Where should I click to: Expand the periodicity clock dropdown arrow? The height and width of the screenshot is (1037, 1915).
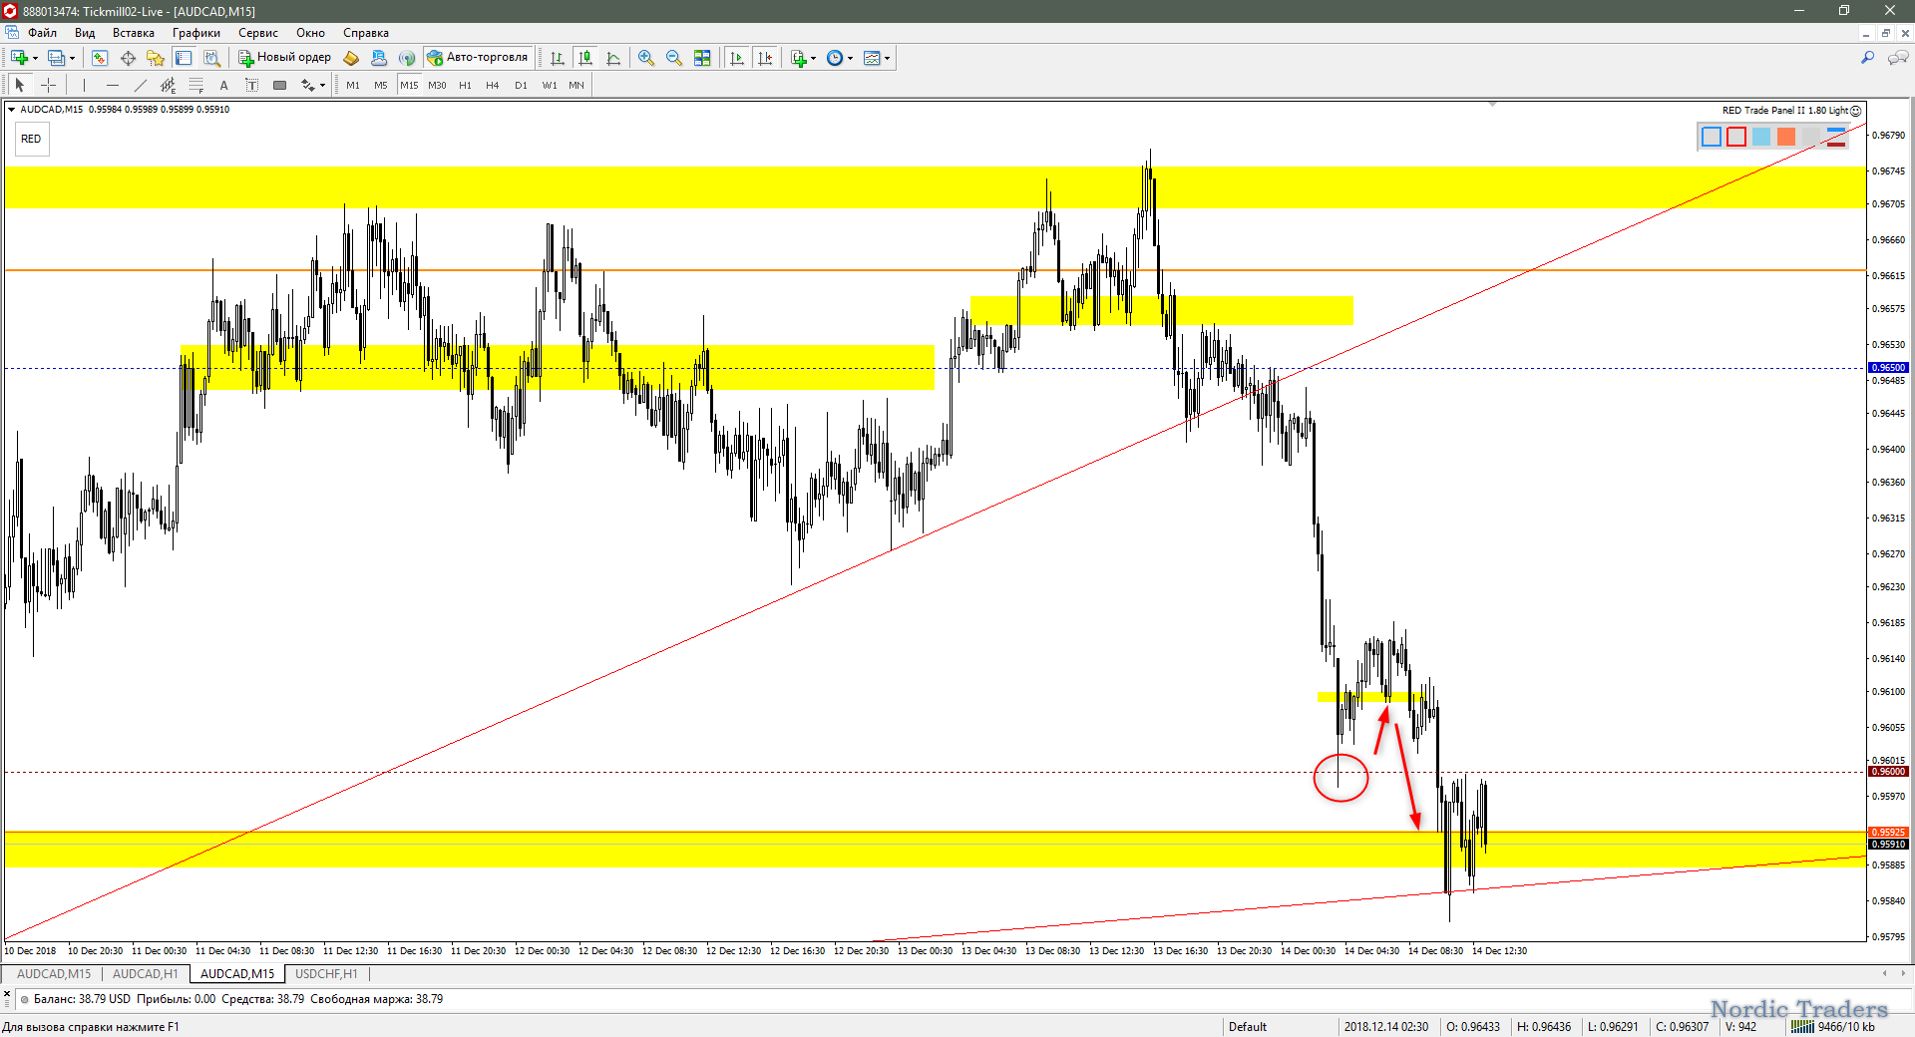coord(851,58)
